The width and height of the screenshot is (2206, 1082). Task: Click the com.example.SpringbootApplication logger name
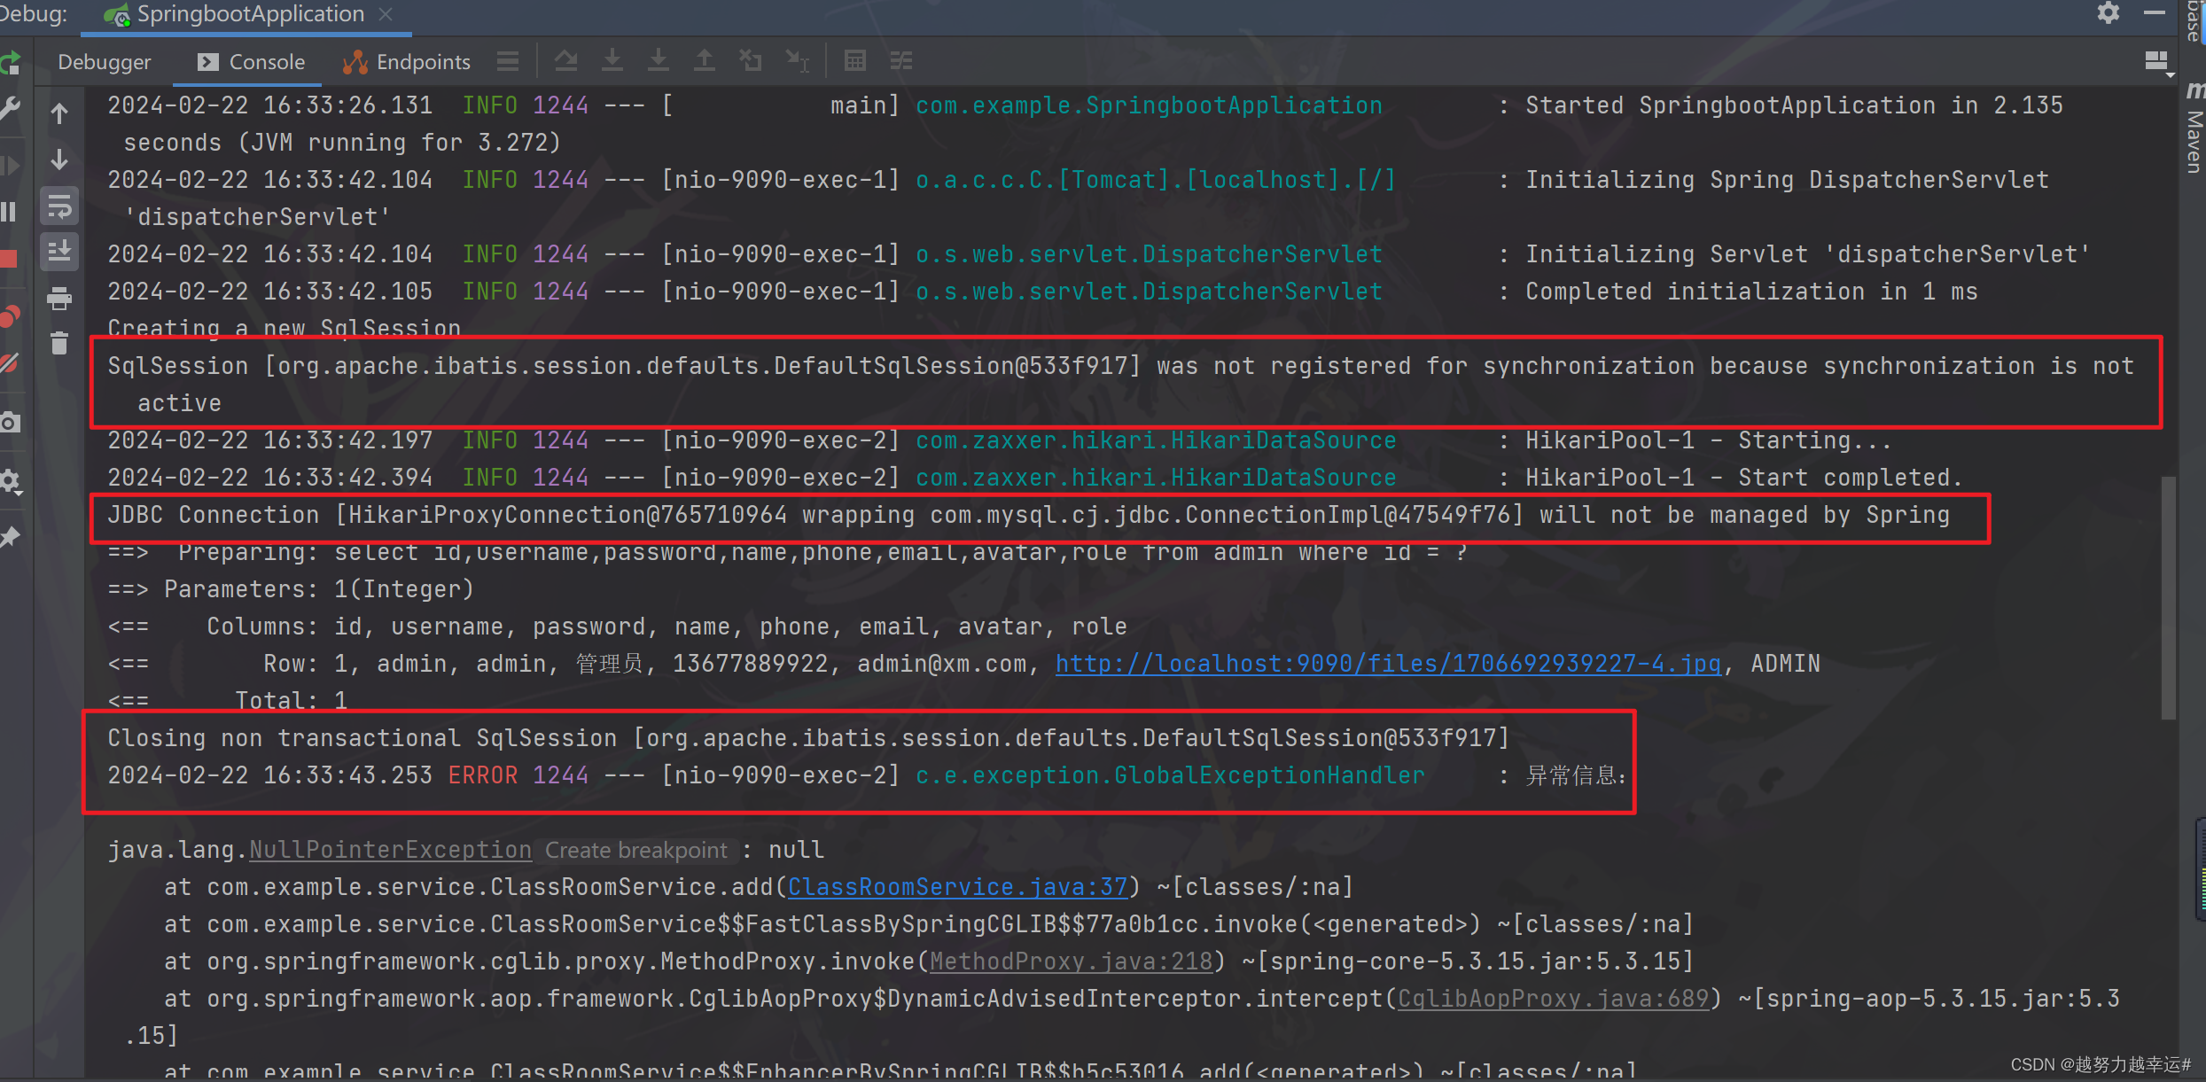pyautogui.click(x=1149, y=105)
